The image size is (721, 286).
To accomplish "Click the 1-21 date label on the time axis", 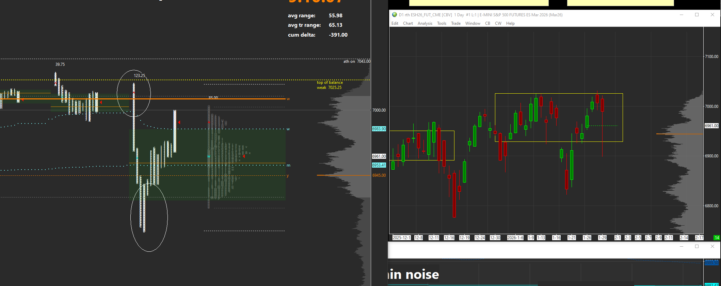I will 572,238.
